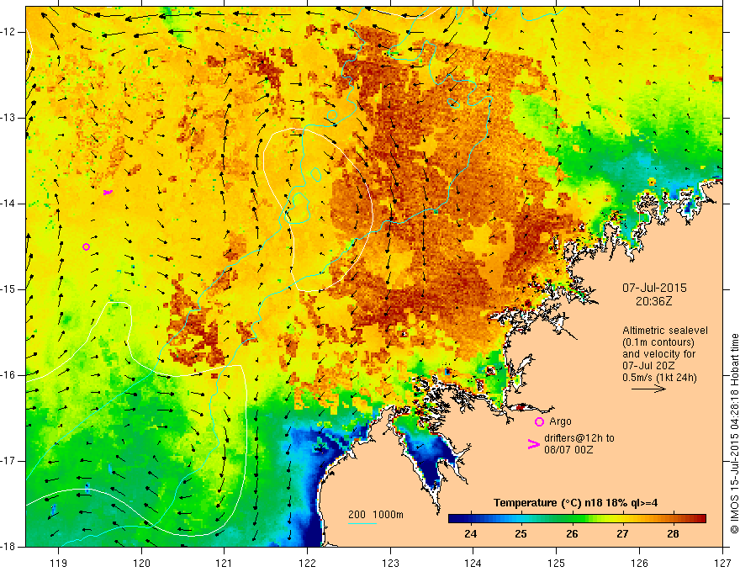Click latitude axis label -13
The height and width of the screenshot is (572, 740).
(x=9, y=118)
